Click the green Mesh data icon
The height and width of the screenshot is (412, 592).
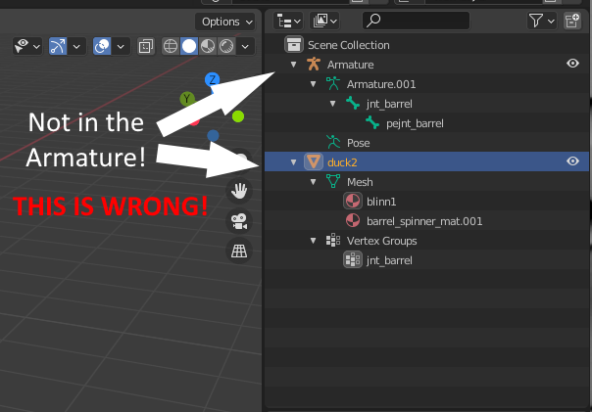[x=333, y=181]
